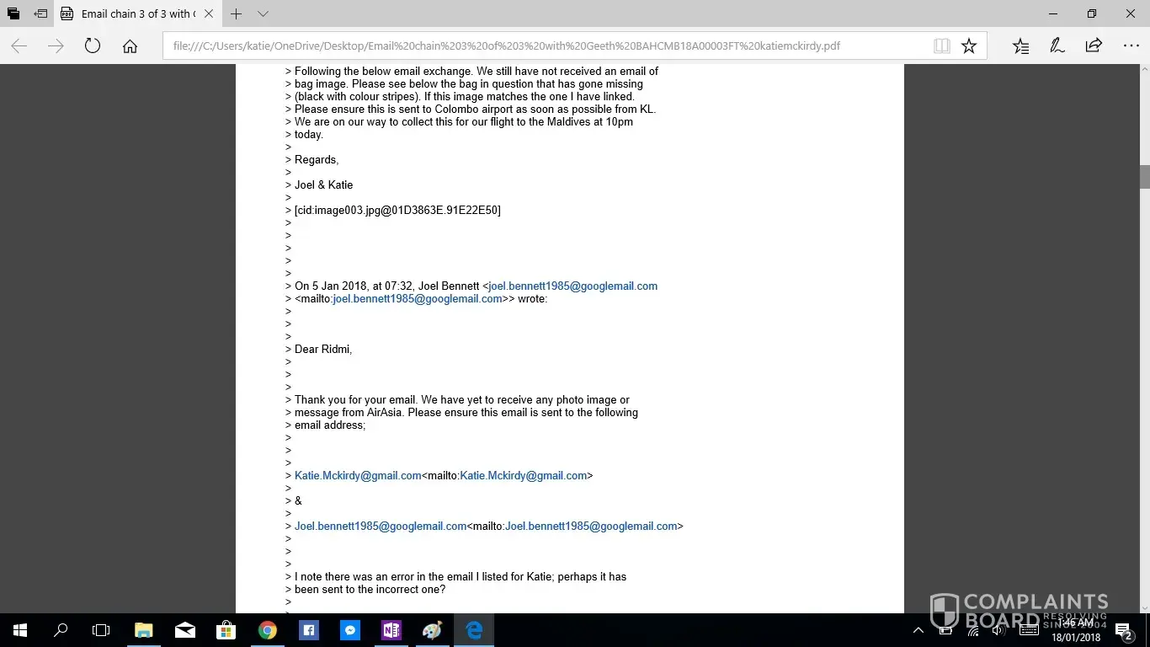Open a new tab
The height and width of the screenshot is (647, 1150).
click(237, 13)
